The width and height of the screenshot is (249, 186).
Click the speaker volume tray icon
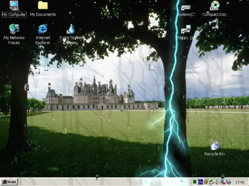pyautogui.click(x=216, y=182)
